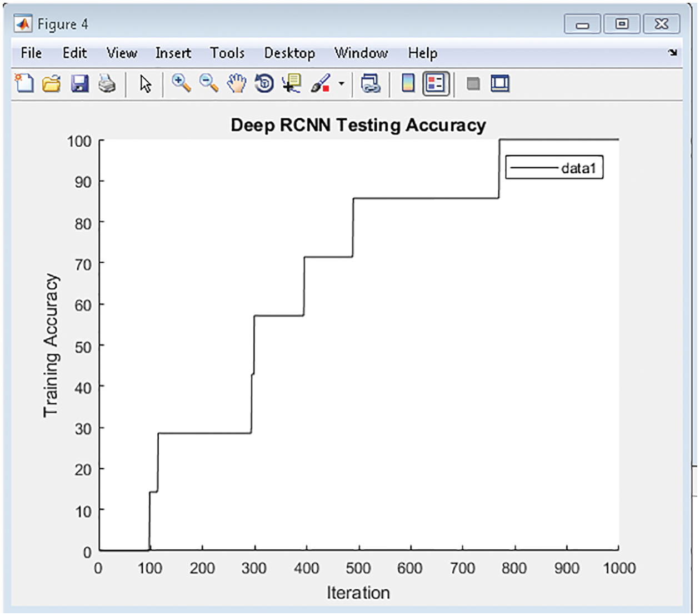Open the Tools menu
This screenshot has height=616, width=700.
point(227,53)
